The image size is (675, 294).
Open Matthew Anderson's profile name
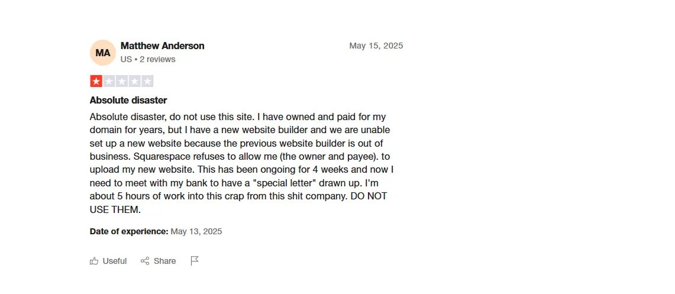[x=162, y=46]
